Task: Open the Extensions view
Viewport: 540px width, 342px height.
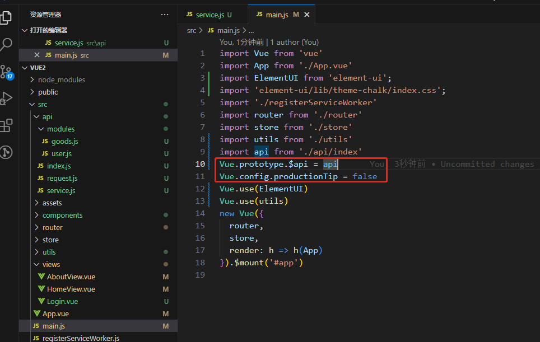Action: 6,125
